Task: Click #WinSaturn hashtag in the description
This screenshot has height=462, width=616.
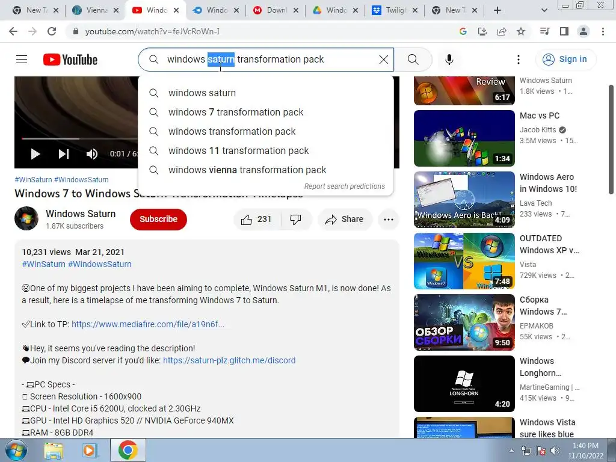Action: (43, 264)
